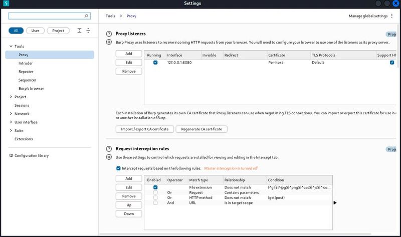Enable the URL is in target scope rule
The image size is (401, 237).
[155, 203]
